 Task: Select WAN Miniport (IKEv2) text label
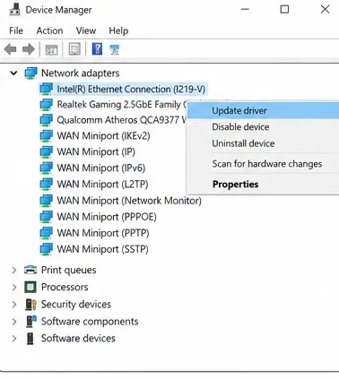(103, 136)
